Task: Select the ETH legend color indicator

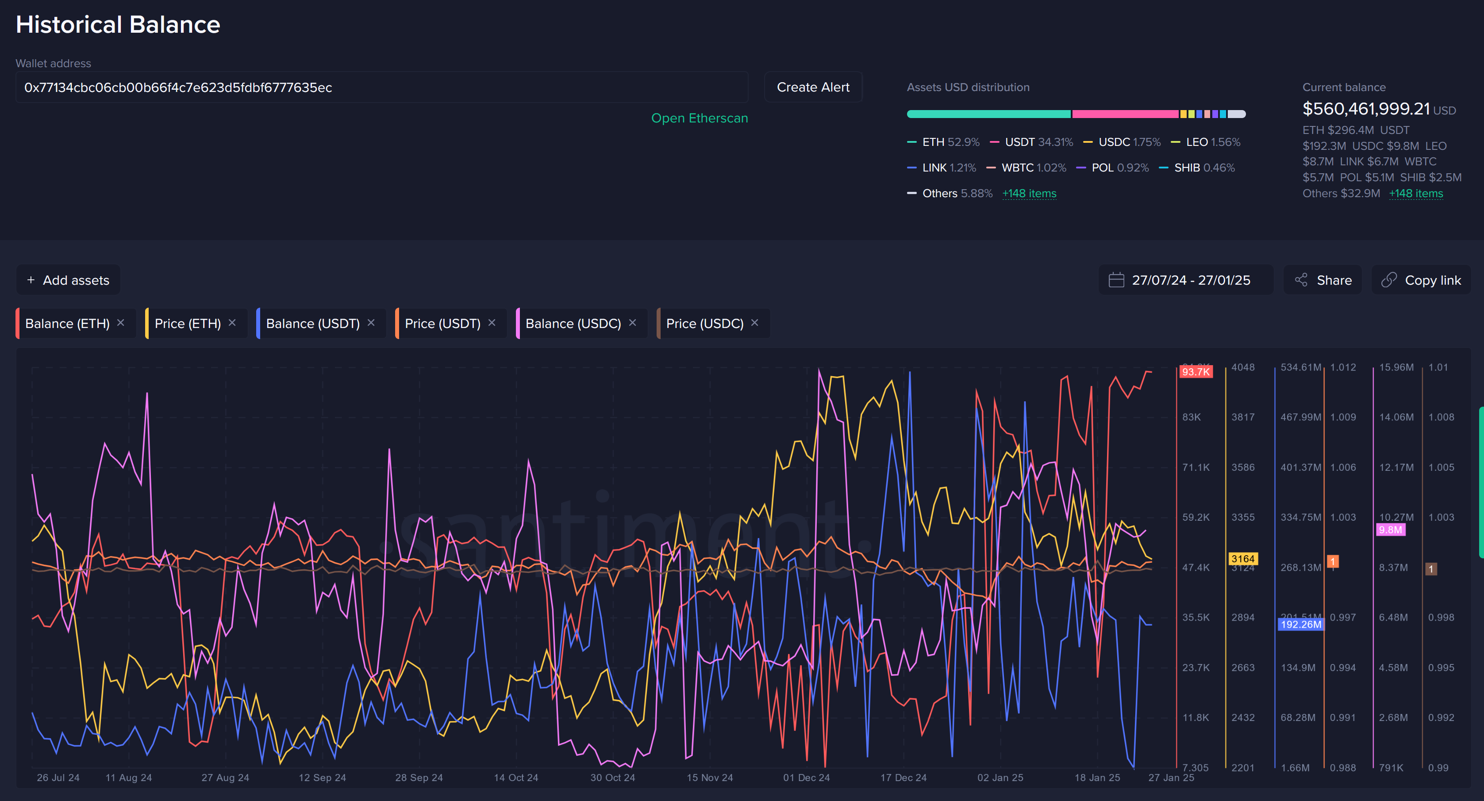Action: pyautogui.click(x=912, y=141)
